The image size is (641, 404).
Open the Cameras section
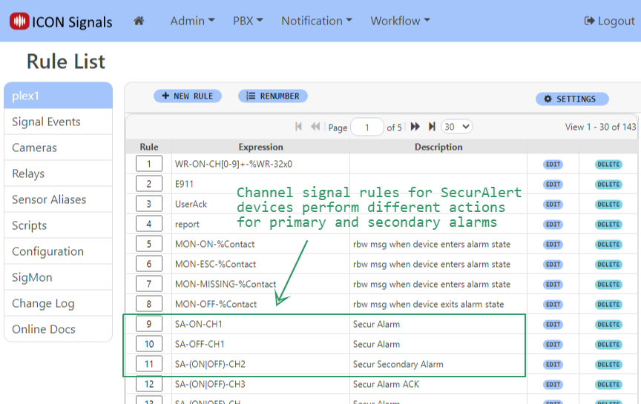click(x=58, y=148)
